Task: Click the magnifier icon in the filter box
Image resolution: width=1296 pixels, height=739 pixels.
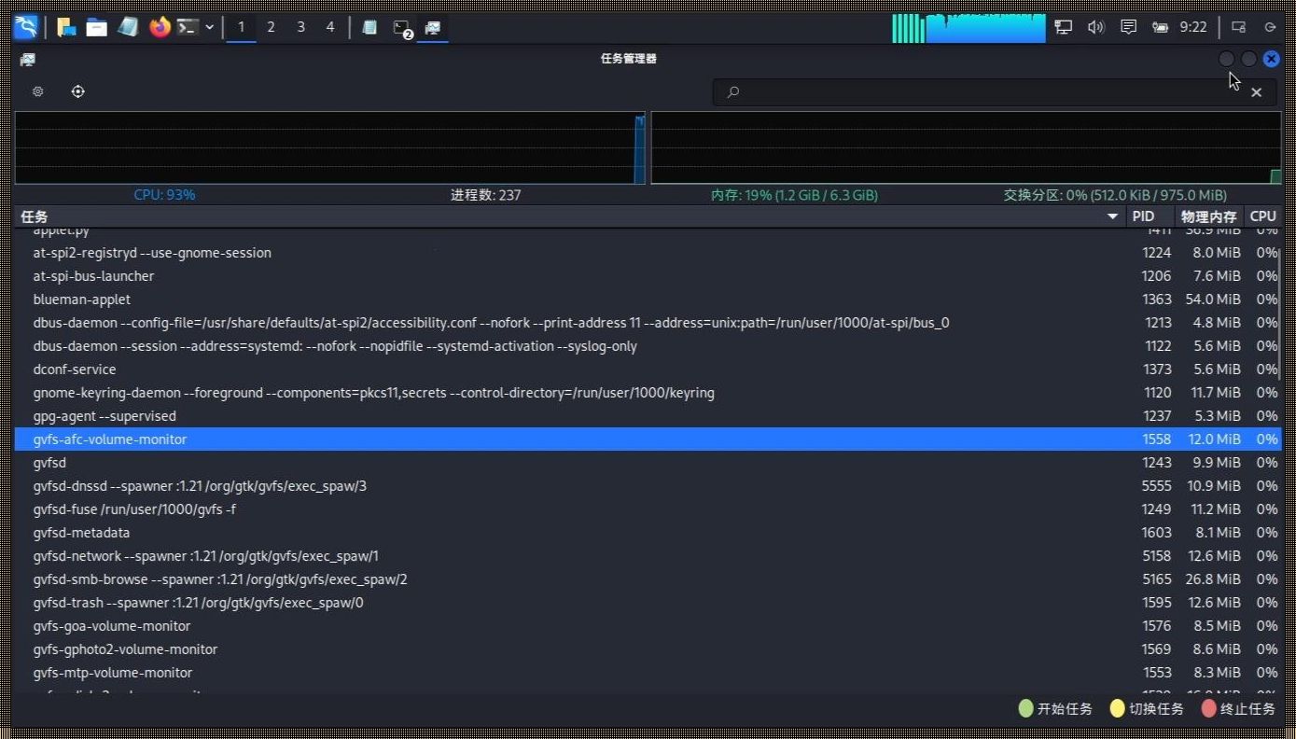Action: [733, 92]
